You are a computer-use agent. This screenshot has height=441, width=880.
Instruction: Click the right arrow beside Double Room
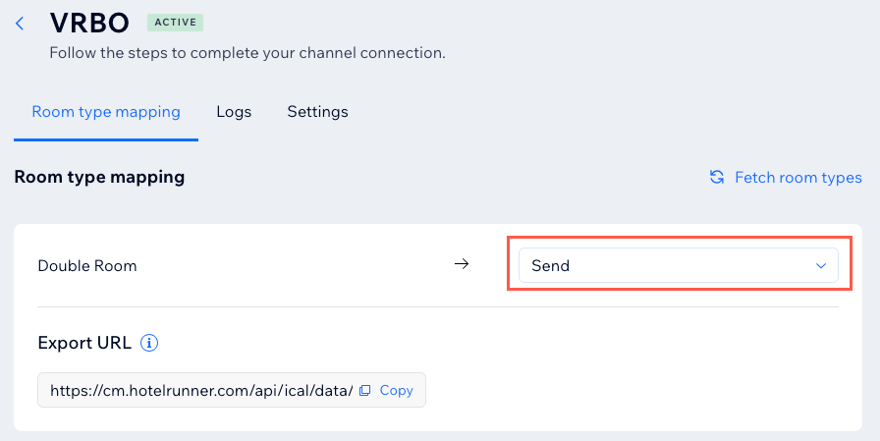point(462,264)
